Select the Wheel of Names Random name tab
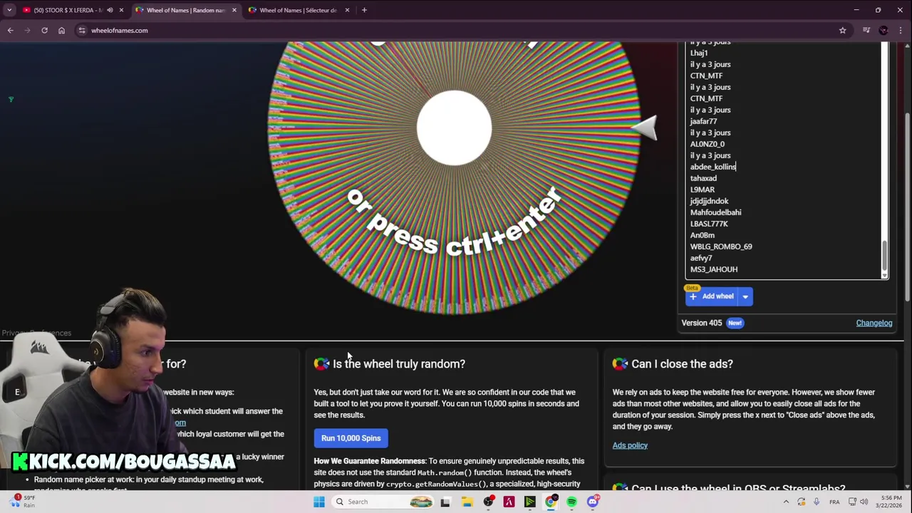Viewport: 912px width, 513px height. click(186, 10)
